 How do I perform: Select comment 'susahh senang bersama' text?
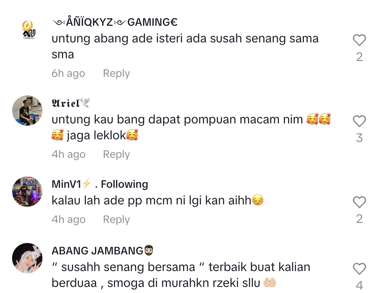[x=128, y=267]
